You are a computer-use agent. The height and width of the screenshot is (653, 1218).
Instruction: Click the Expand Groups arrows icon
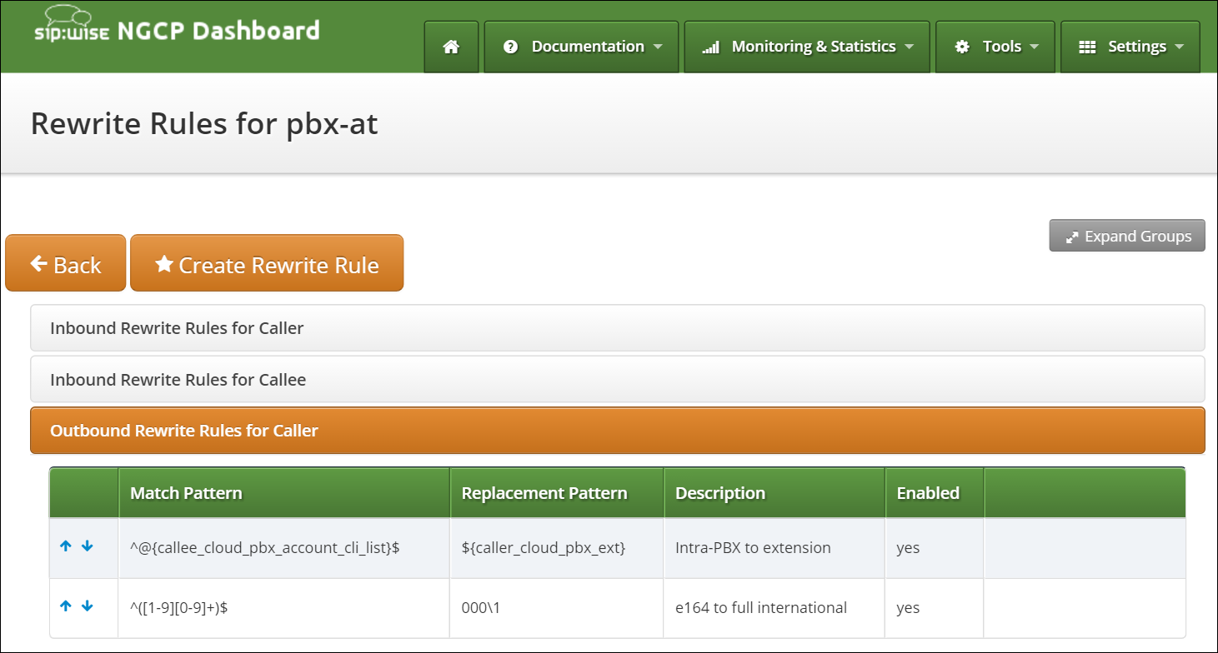(x=1072, y=237)
